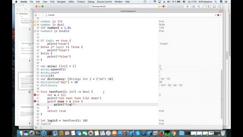Open the Edit menu
This screenshot has height=137, width=243.
coord(38,2)
